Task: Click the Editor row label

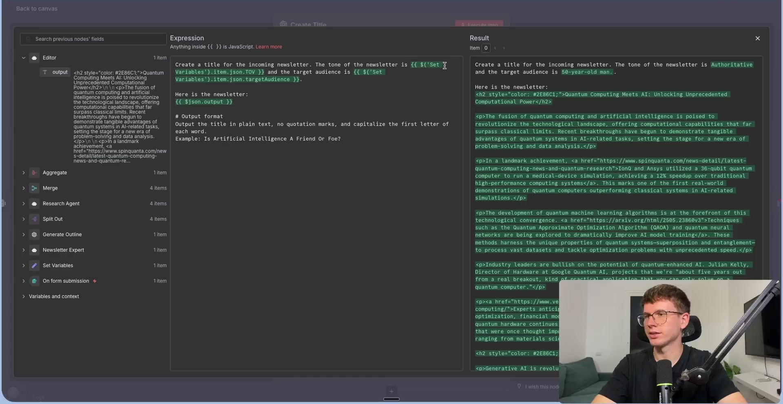Action: coord(49,58)
